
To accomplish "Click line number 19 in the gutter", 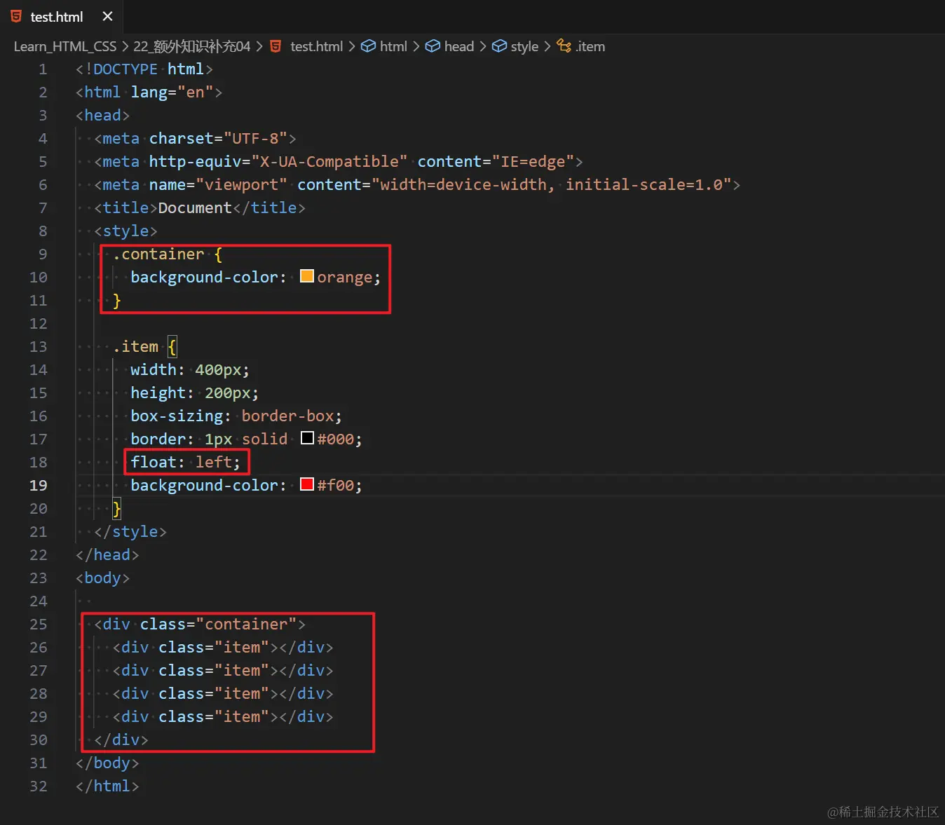I will [39, 485].
